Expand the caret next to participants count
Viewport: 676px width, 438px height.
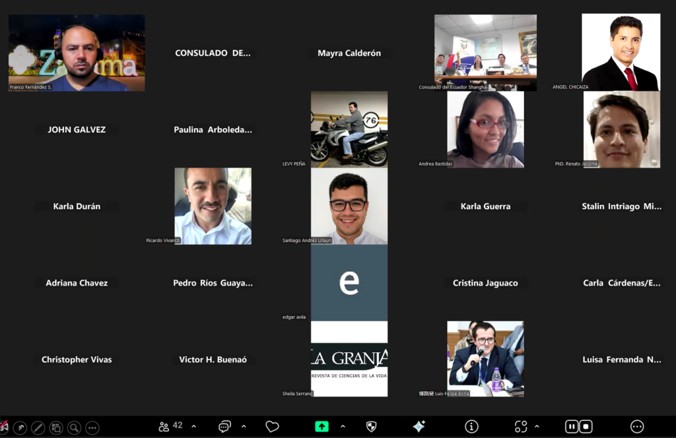coord(193,427)
